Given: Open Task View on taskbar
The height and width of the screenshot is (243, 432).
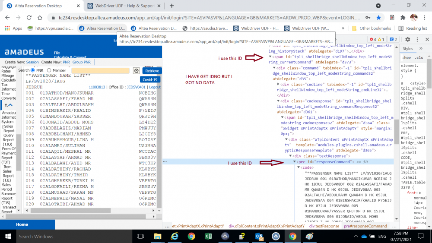Looking at the screenshot, I should [140, 237].
